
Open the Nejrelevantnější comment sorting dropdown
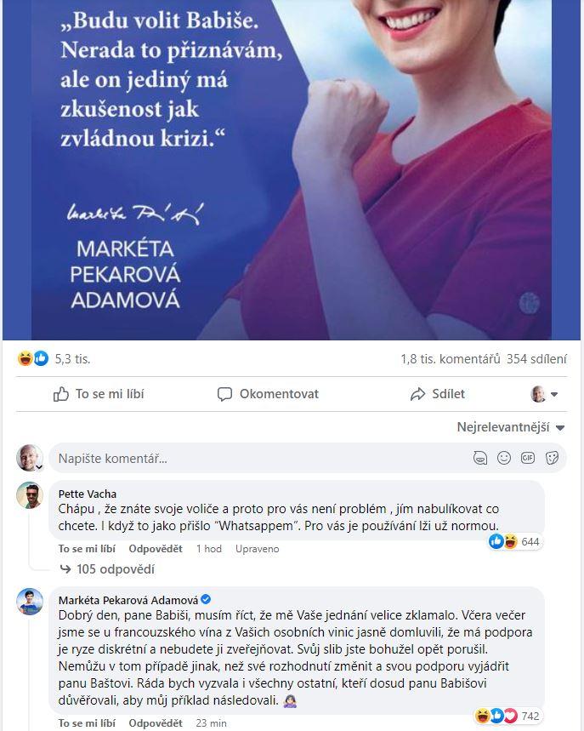(511, 427)
